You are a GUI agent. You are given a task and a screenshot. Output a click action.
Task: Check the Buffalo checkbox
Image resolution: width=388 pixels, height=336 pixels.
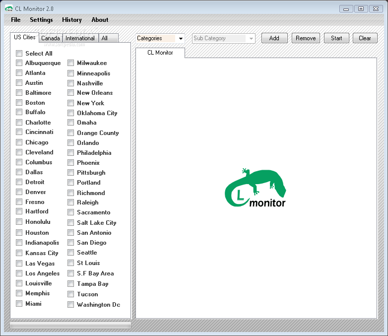tap(19, 112)
